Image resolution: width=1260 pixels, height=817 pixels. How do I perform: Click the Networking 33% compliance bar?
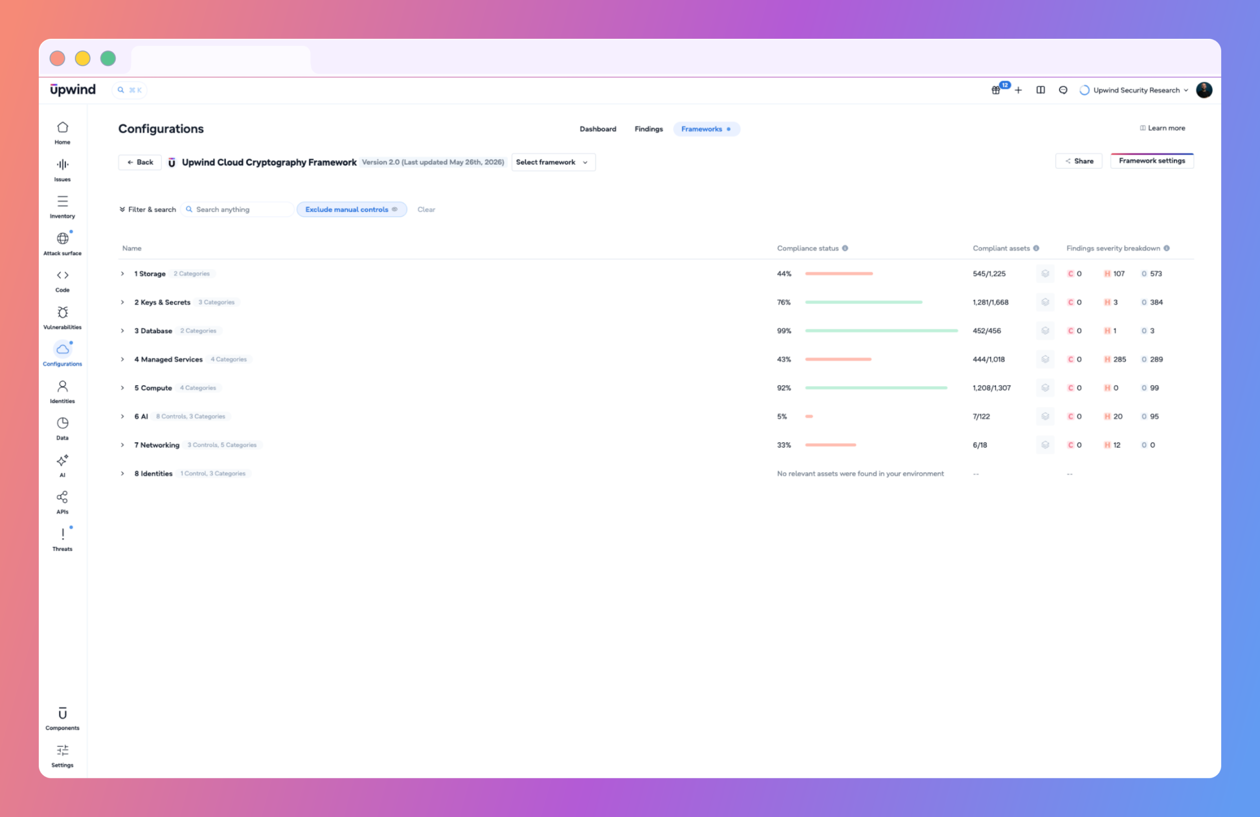click(830, 446)
